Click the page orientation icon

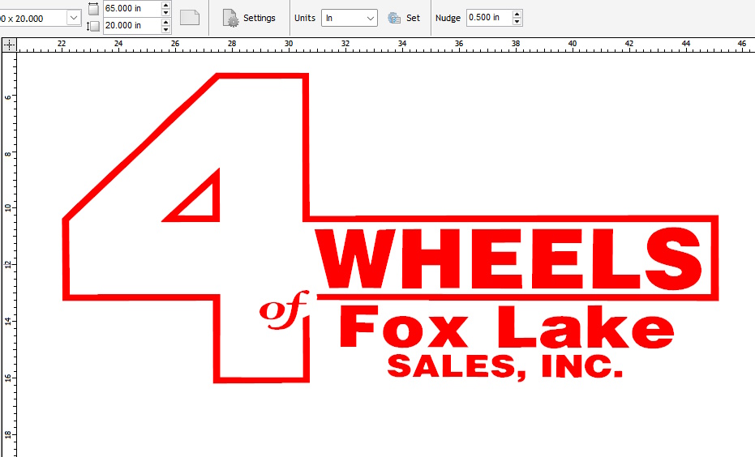(189, 18)
